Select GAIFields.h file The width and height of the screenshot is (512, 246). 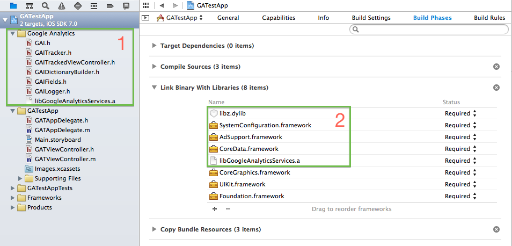[x=50, y=82]
